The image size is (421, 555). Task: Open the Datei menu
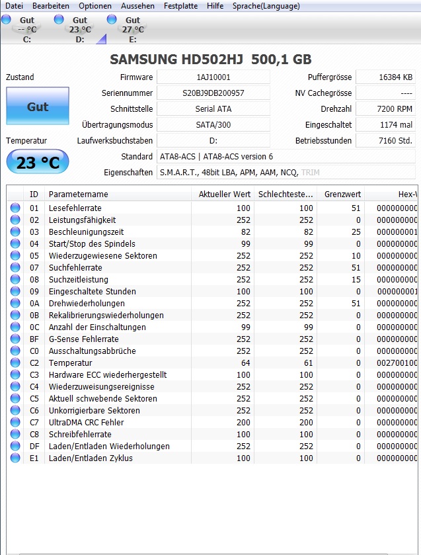[14, 6]
